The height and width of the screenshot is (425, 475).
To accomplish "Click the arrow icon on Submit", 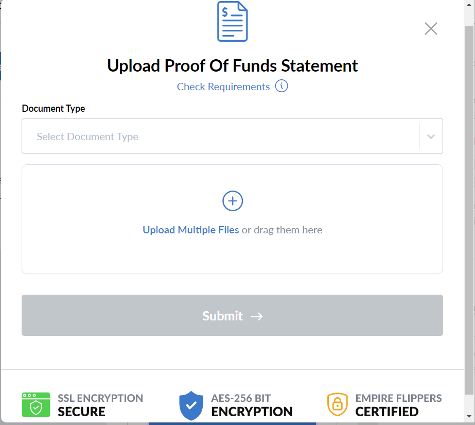I will click(x=257, y=316).
